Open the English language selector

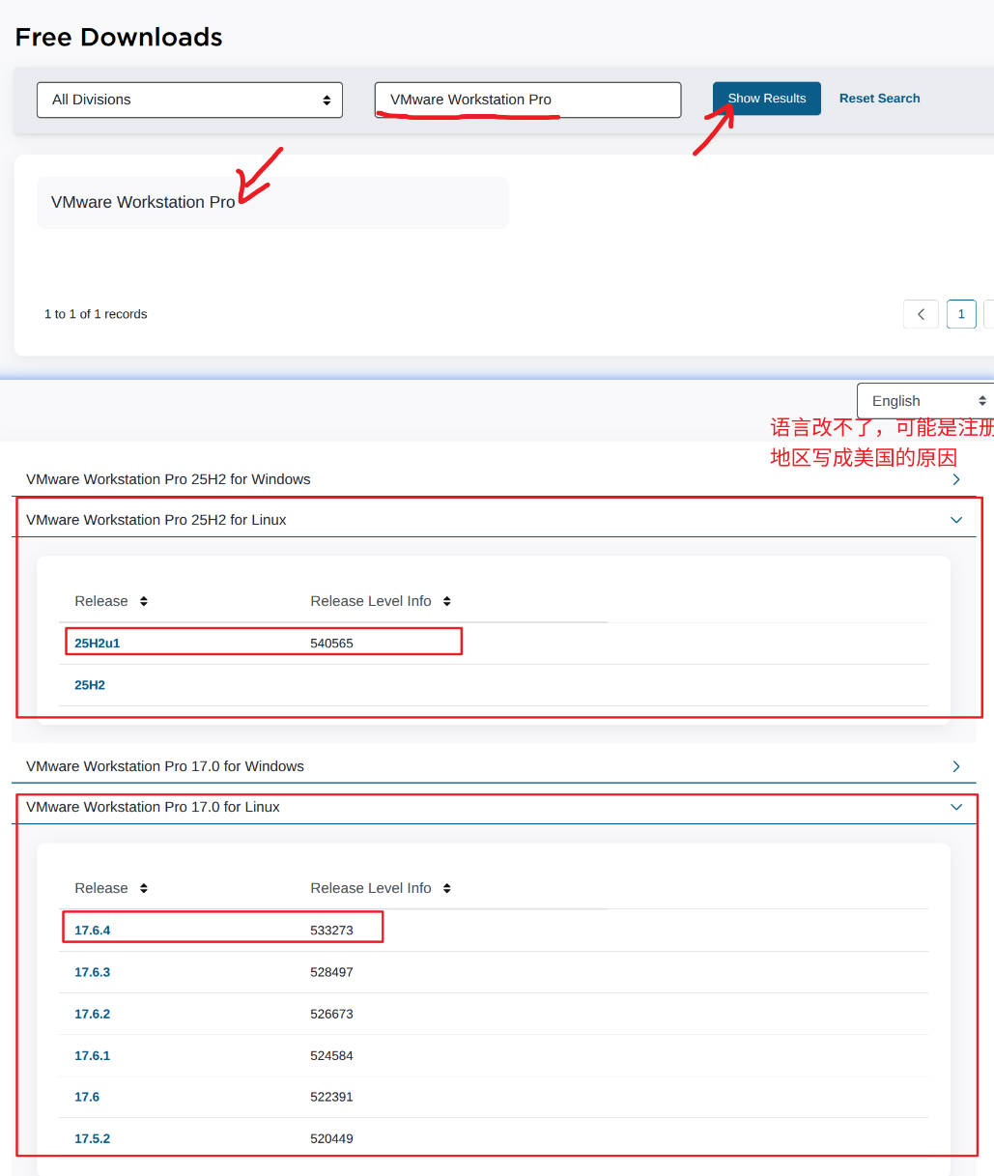[x=925, y=401]
